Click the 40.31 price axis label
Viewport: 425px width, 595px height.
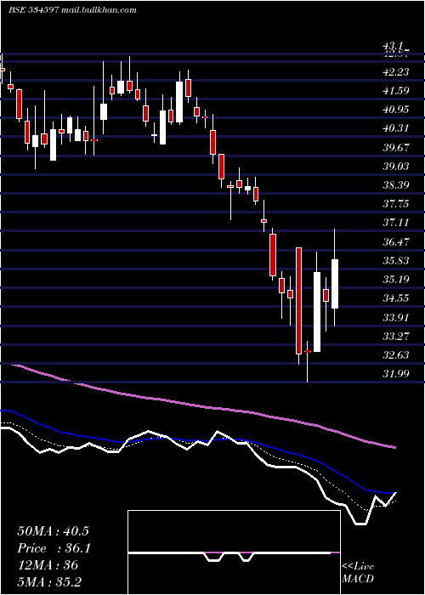pos(396,127)
